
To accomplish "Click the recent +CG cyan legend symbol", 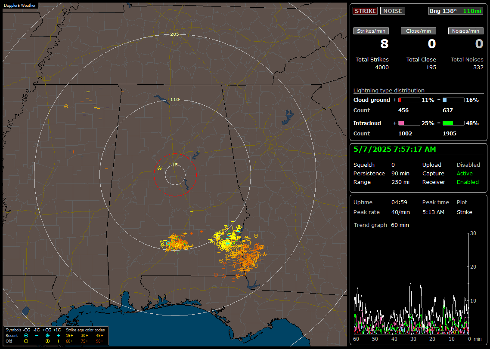I will tap(47, 336).
